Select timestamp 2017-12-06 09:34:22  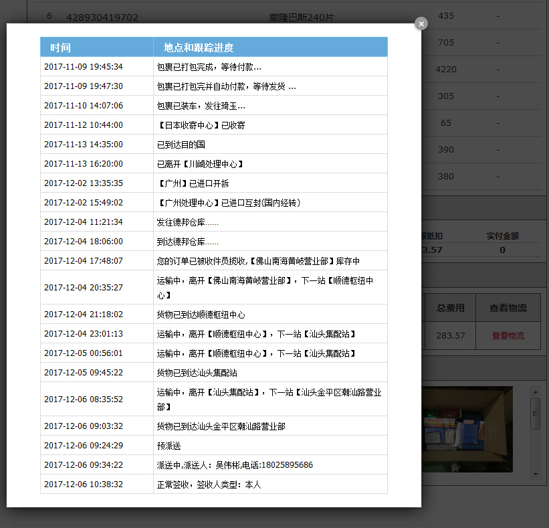[84, 464]
